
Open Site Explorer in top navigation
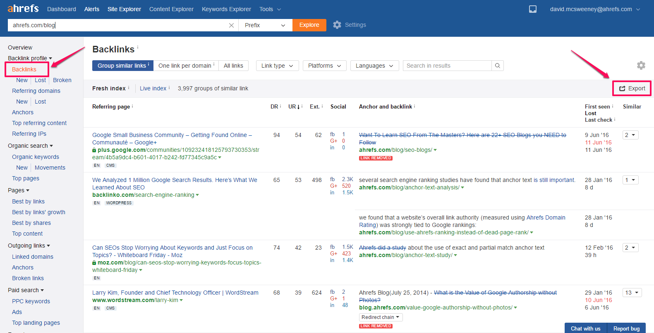(x=124, y=9)
